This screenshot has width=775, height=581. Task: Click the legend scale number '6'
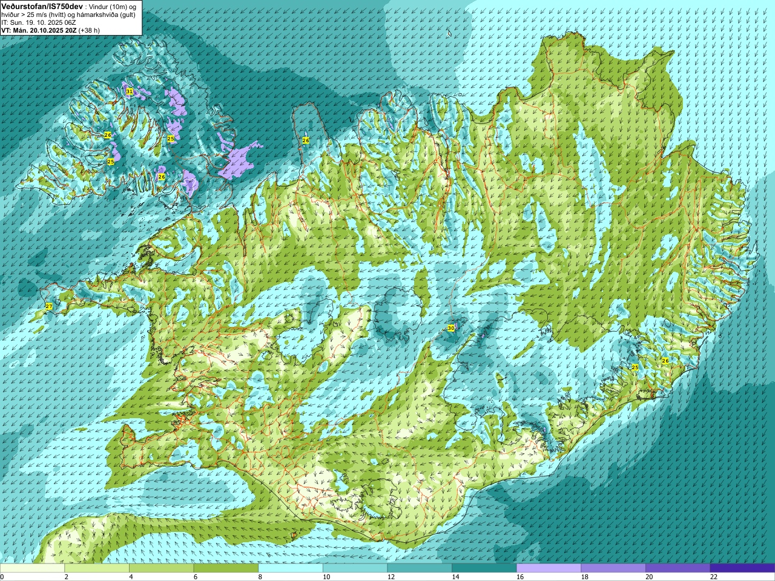pos(196,577)
